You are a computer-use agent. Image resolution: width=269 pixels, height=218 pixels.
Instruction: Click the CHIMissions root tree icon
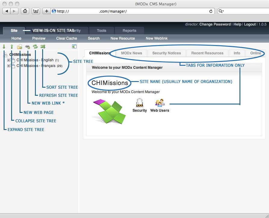coord(5,55)
